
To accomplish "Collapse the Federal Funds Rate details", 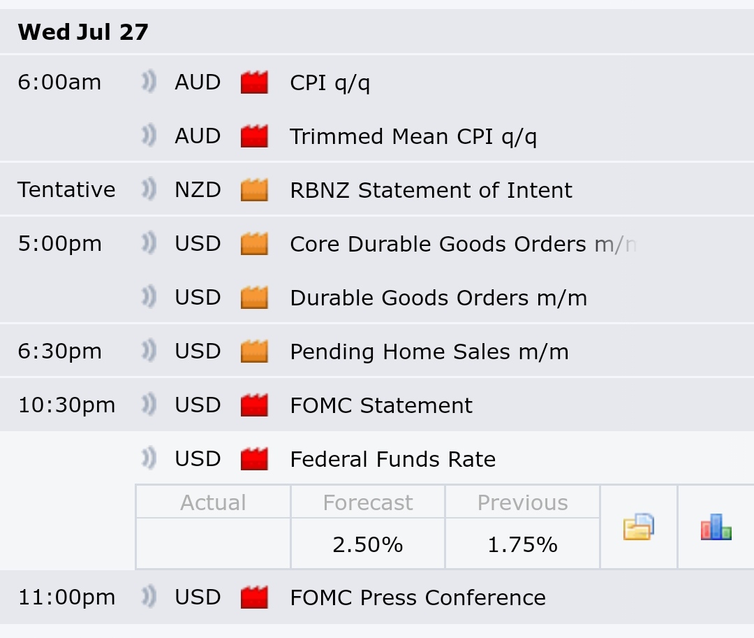I will coord(392,459).
